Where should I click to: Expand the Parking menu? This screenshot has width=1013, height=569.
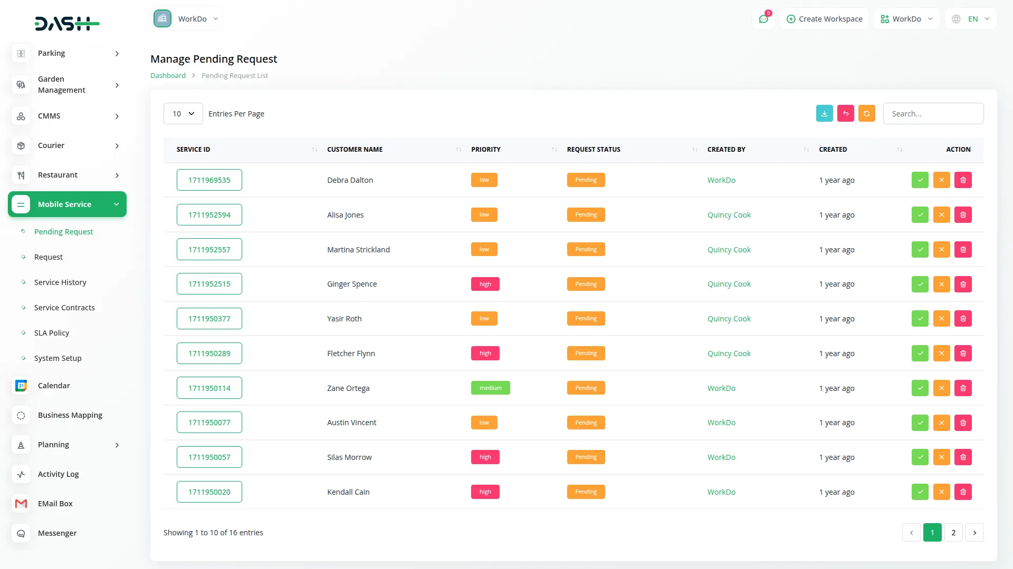point(67,53)
